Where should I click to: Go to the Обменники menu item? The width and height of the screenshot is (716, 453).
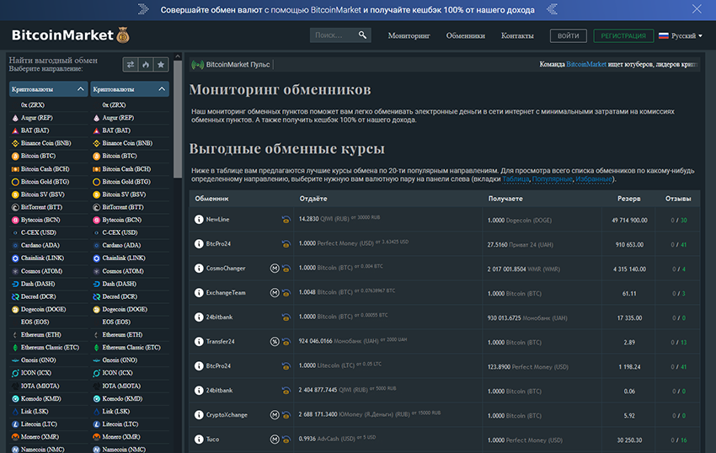(465, 36)
